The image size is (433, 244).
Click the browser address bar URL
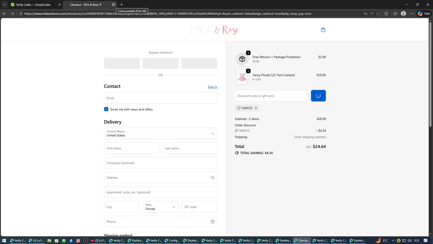[167, 14]
